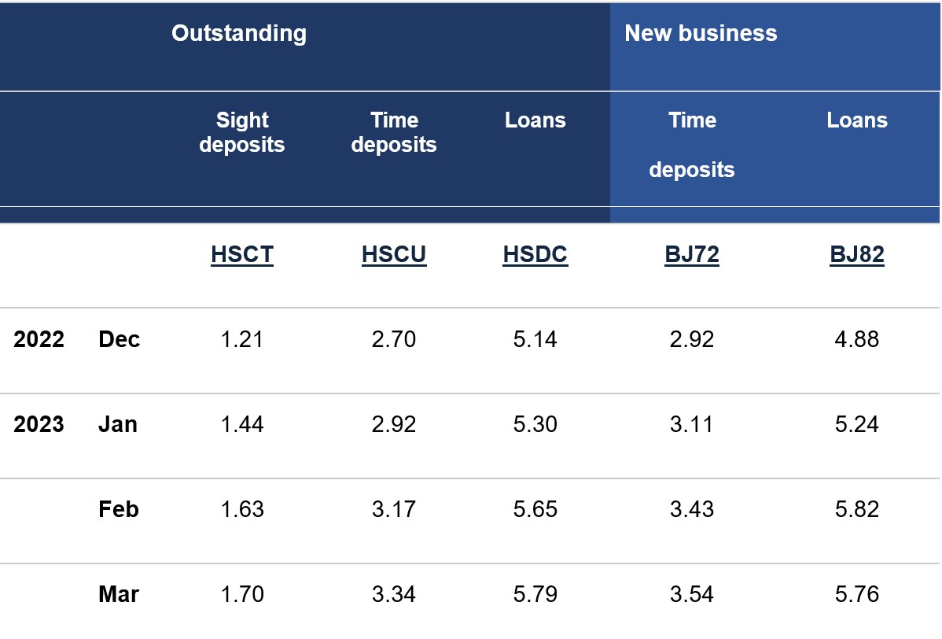This screenshot has width=942, height=639.
Task: Open the HSCU series link
Action: tap(394, 254)
